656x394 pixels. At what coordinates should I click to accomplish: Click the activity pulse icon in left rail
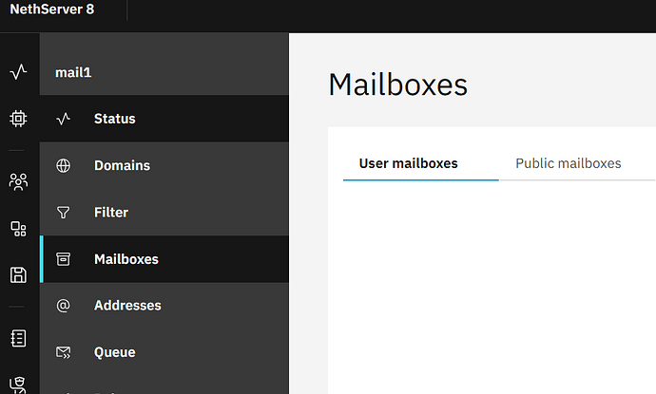pos(18,72)
